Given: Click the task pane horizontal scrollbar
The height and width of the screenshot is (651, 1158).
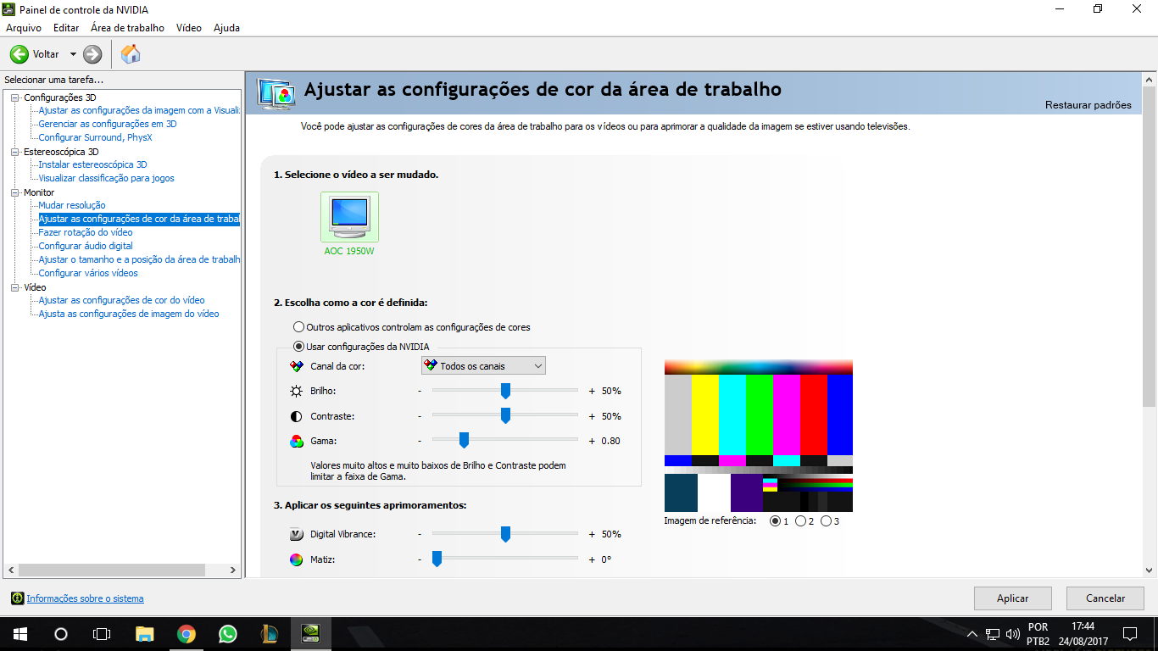Looking at the screenshot, I should tap(112, 570).
